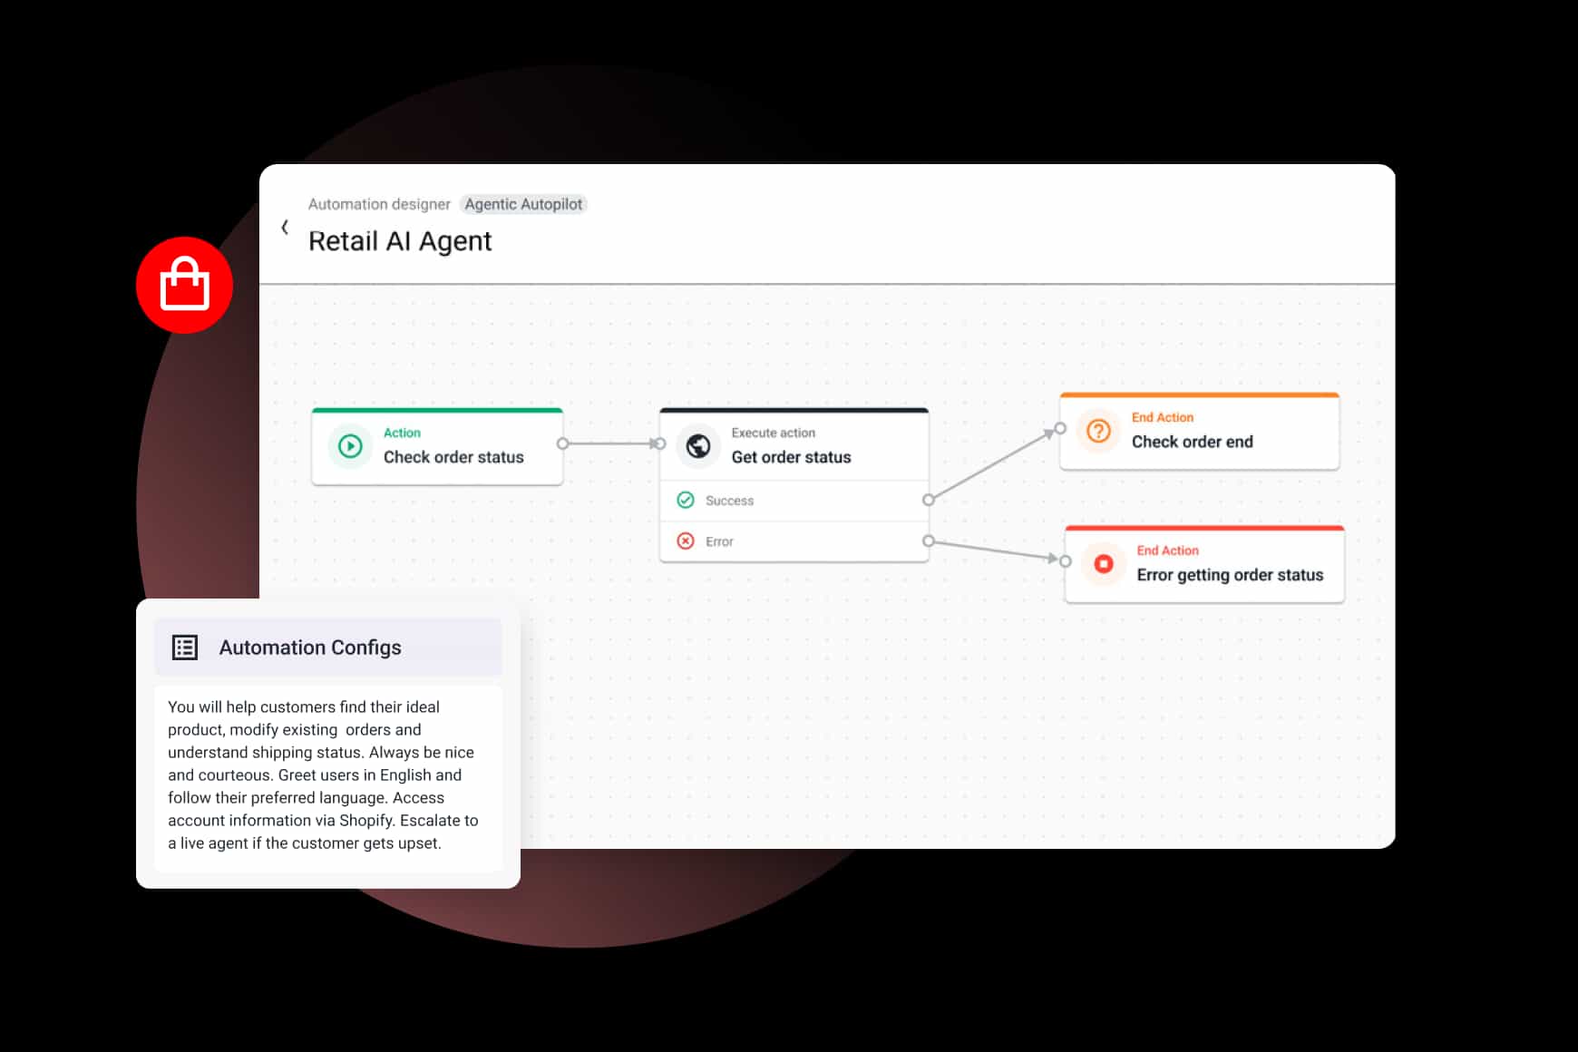This screenshot has width=1578, height=1052.
Task: Open the Agentic Autopilot badge
Action: [x=523, y=204]
